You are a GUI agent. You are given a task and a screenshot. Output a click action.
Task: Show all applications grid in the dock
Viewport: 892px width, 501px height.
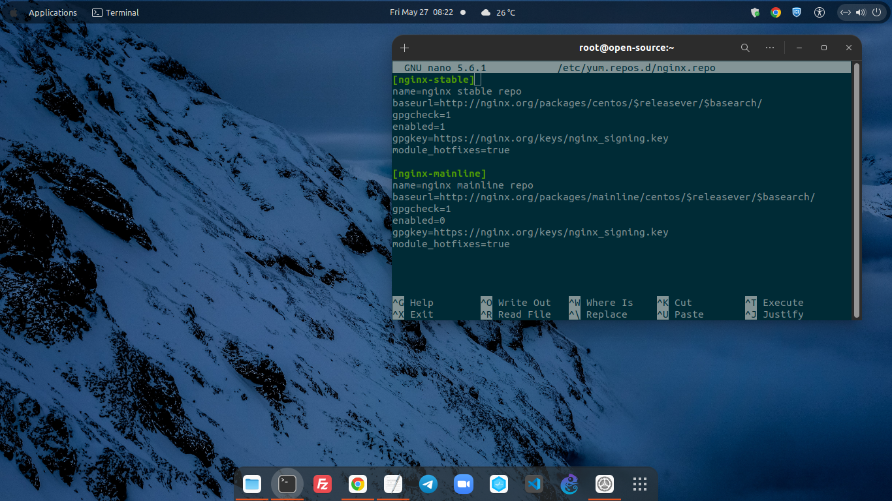[x=640, y=484]
